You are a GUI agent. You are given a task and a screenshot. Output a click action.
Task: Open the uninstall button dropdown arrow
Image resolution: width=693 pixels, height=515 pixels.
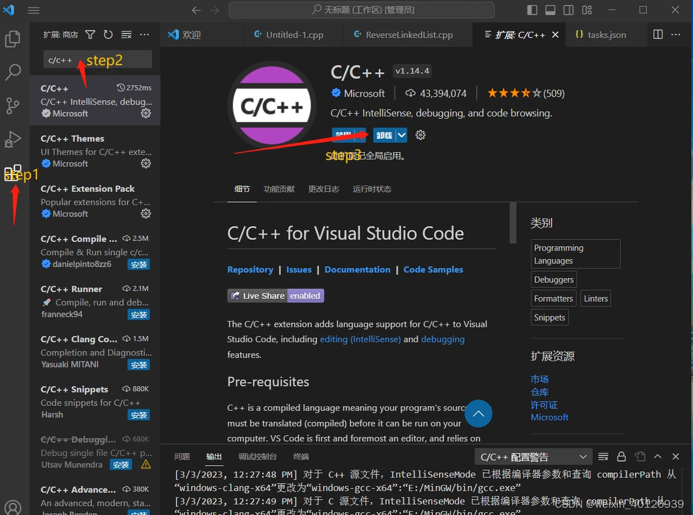(x=402, y=135)
